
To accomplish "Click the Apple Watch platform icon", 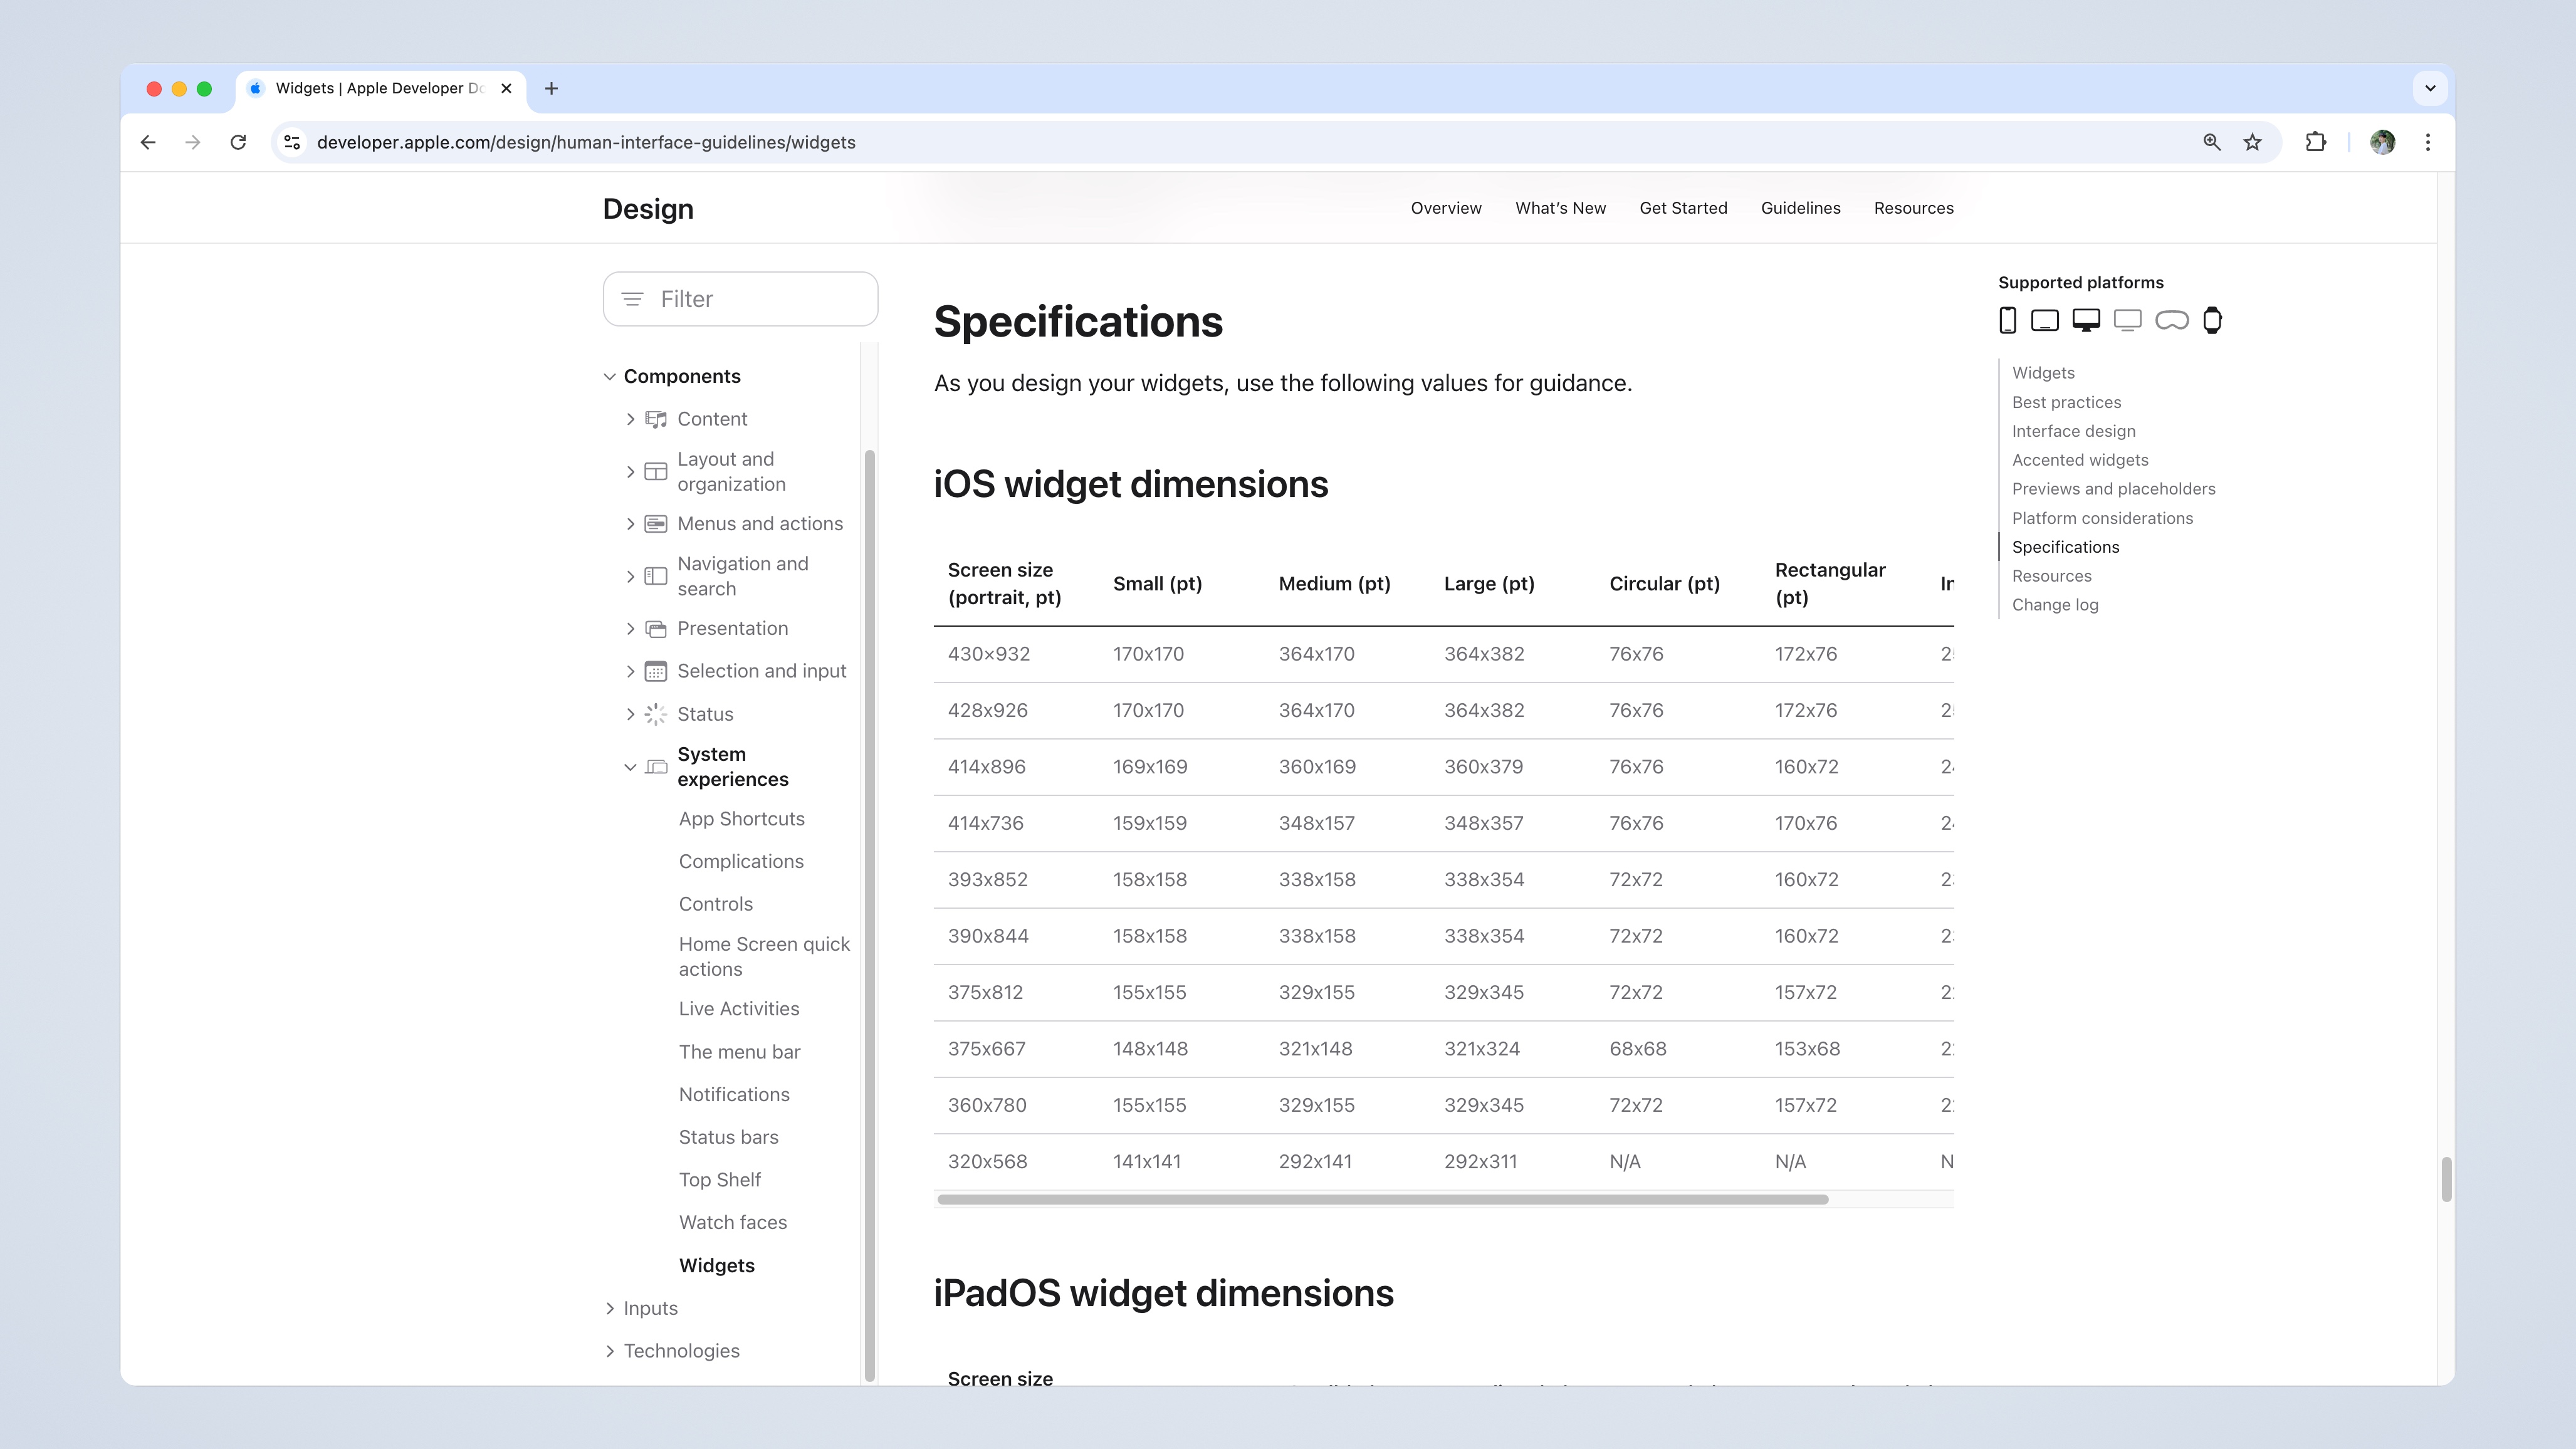I will point(2212,320).
